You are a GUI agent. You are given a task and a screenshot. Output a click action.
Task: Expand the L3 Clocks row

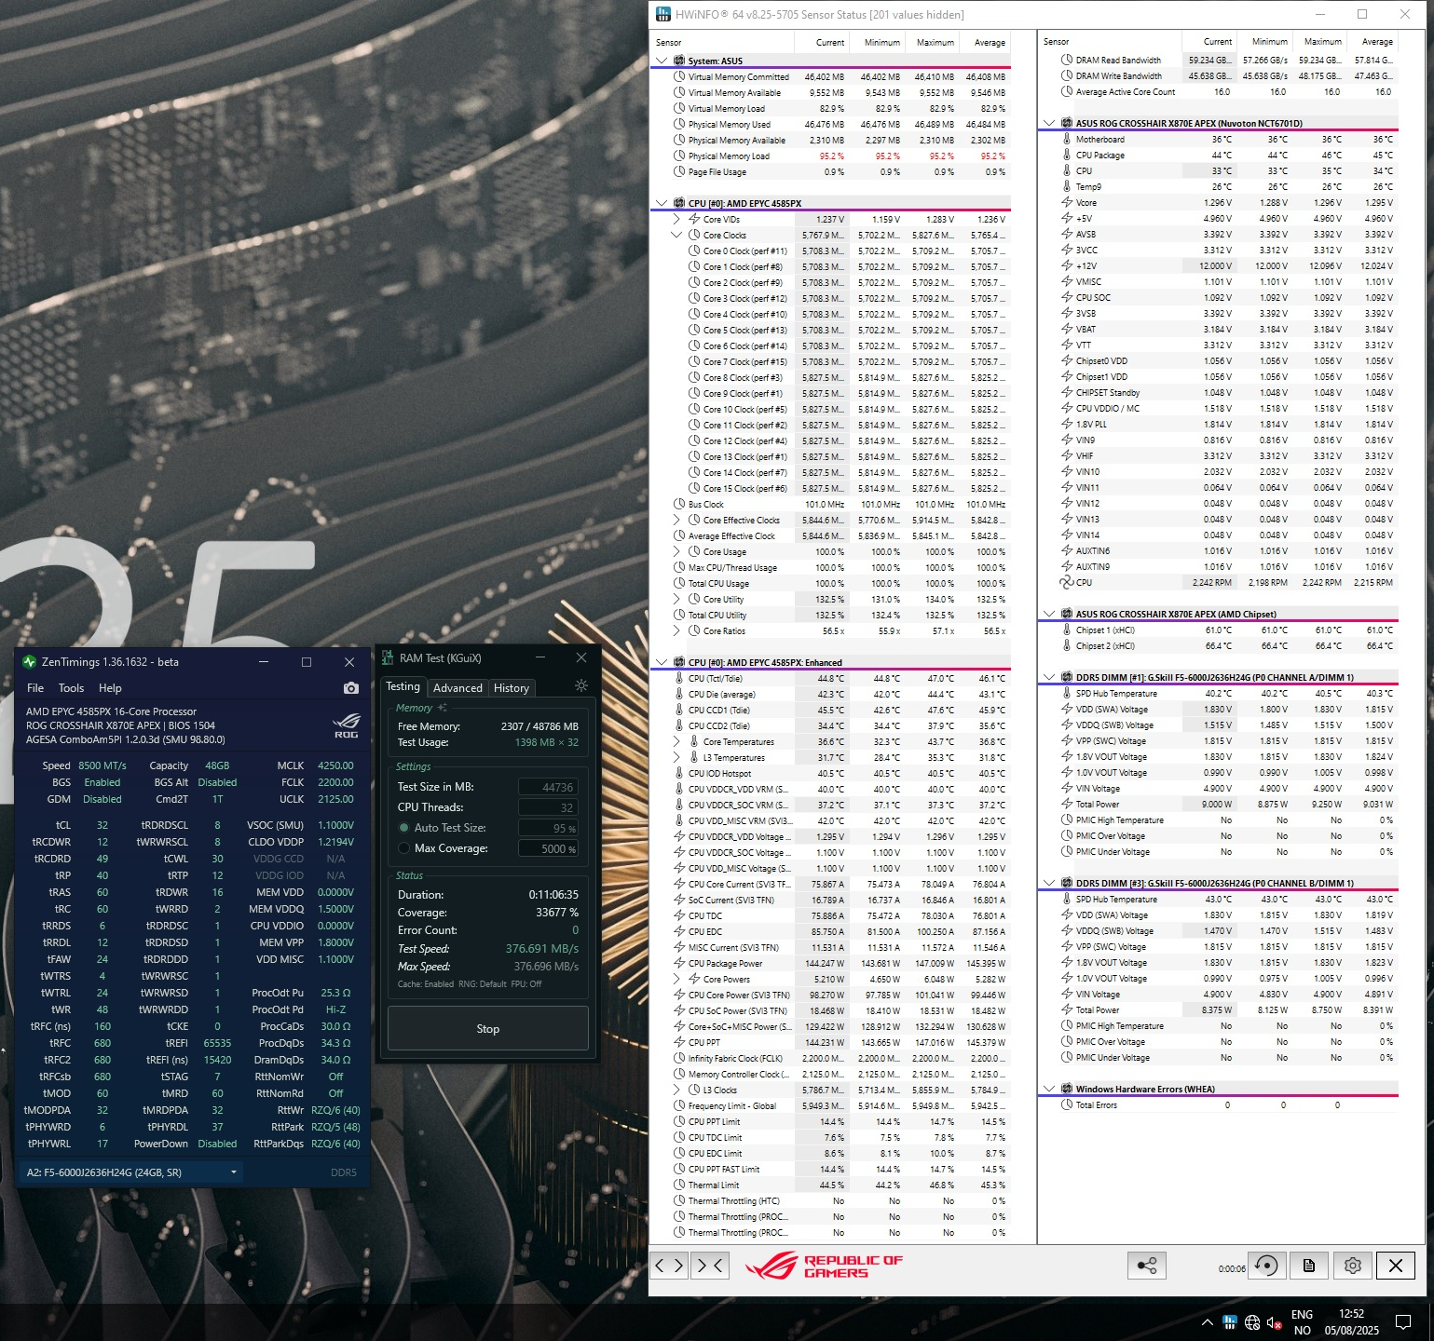tap(676, 1090)
